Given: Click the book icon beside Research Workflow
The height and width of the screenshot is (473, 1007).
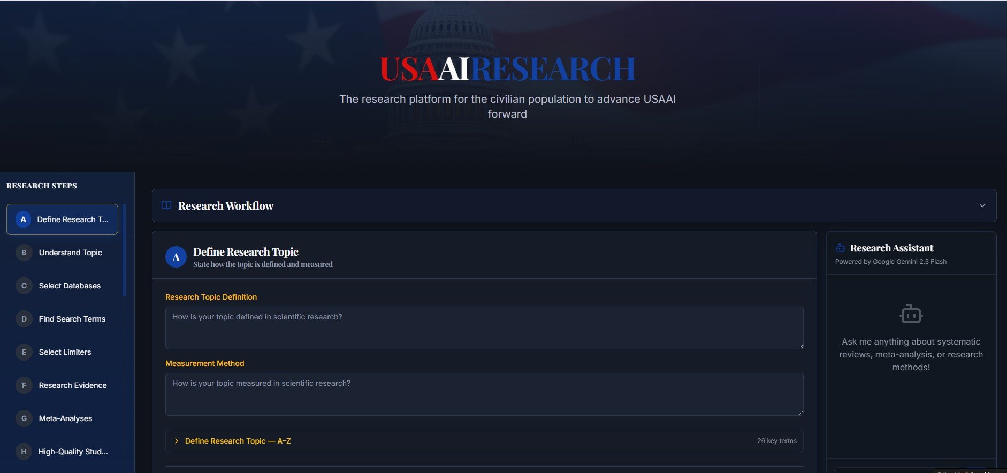Looking at the screenshot, I should [166, 205].
